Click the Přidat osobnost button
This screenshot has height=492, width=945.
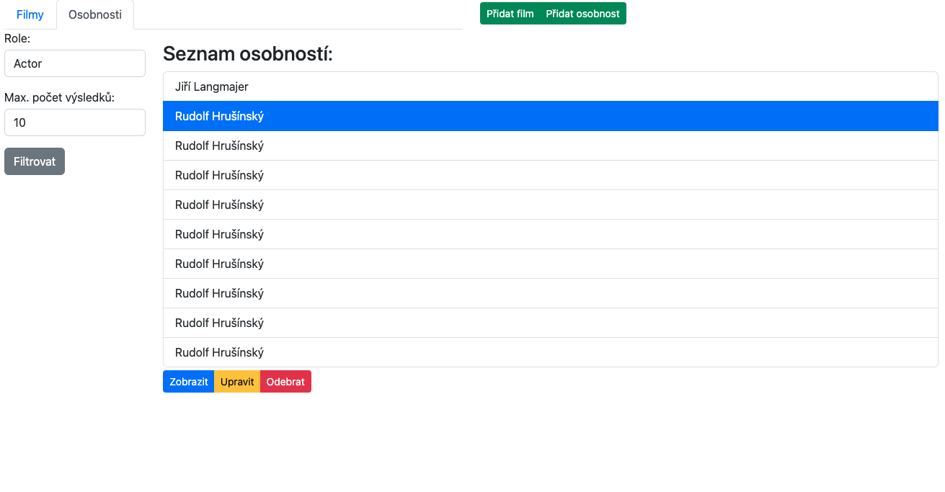click(582, 13)
